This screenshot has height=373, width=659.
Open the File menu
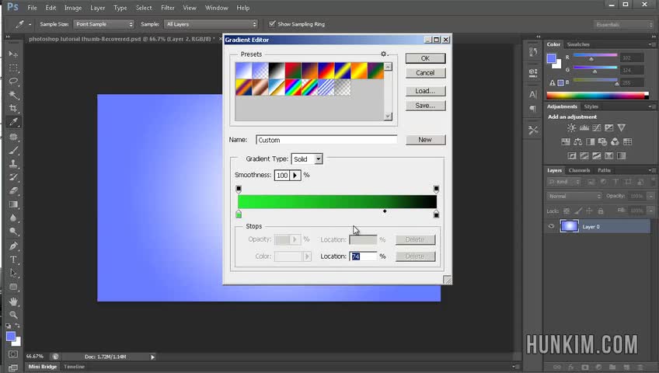pyautogui.click(x=32, y=8)
